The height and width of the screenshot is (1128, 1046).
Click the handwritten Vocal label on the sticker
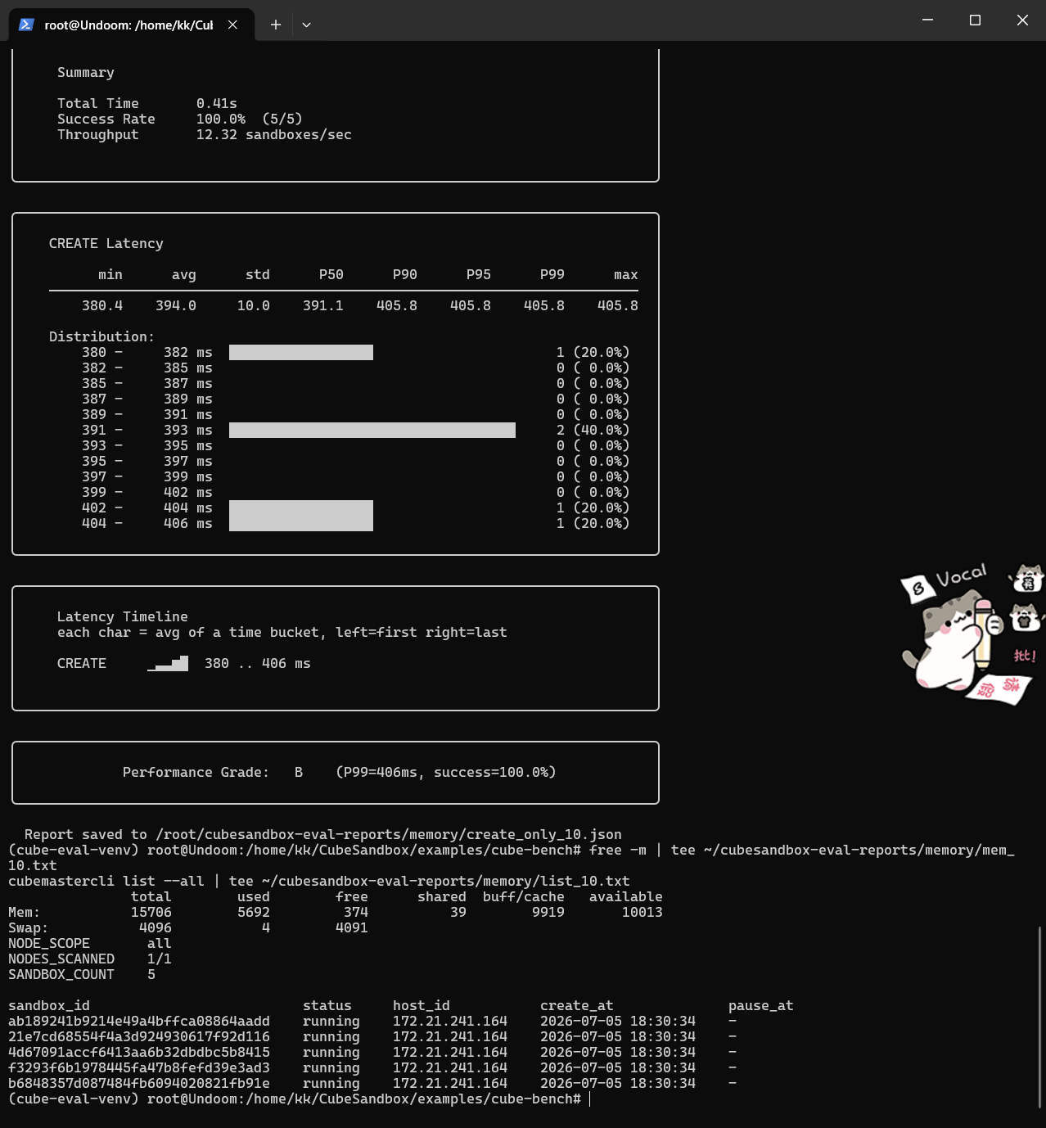tap(962, 575)
